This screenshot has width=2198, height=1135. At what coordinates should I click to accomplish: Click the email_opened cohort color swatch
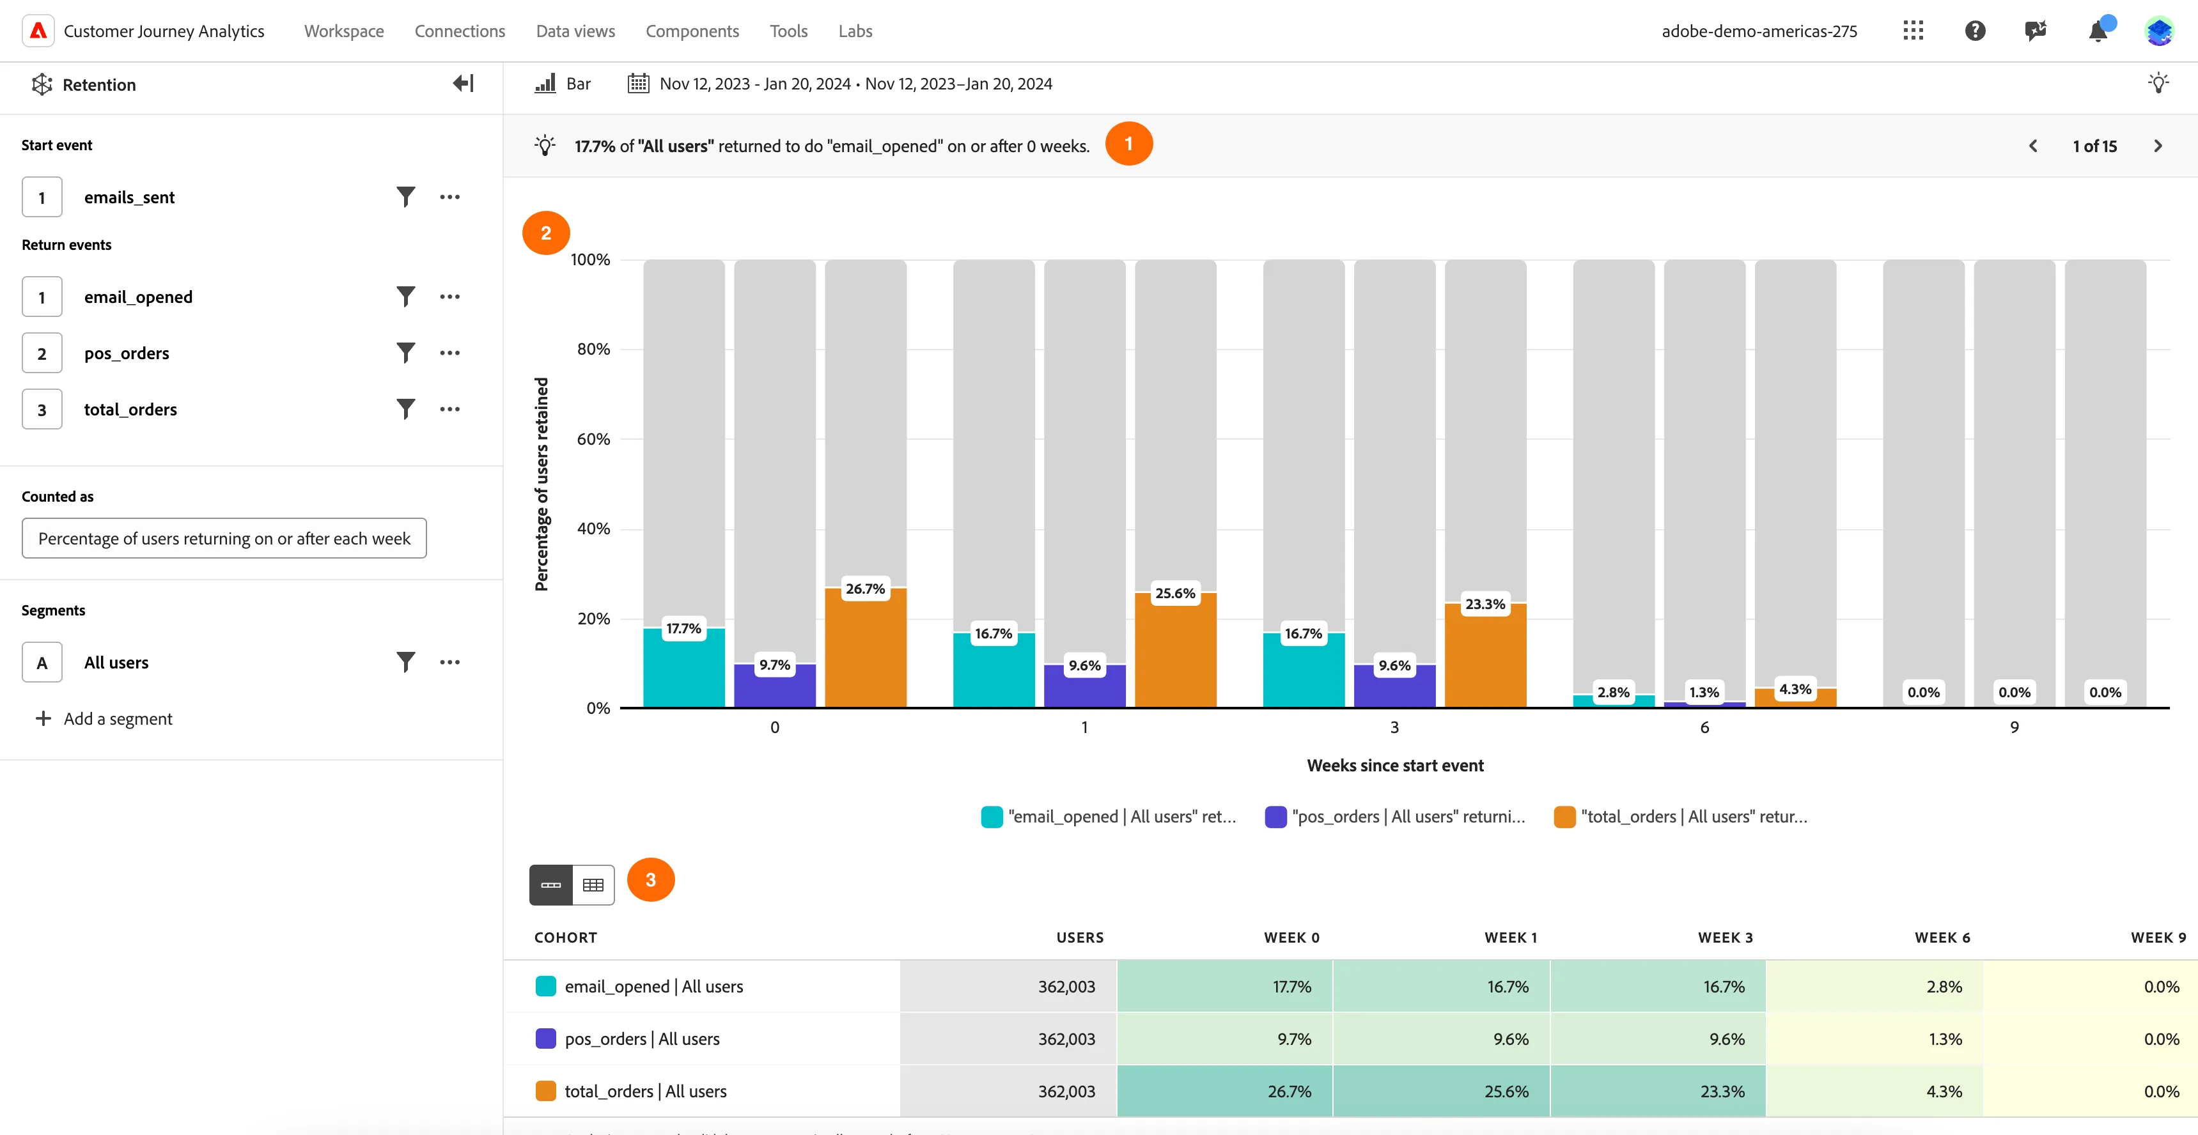click(546, 987)
